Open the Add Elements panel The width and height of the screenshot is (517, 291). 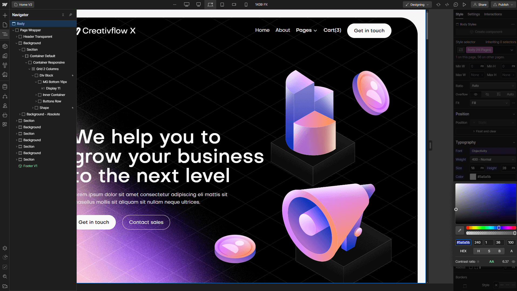pos(5,15)
